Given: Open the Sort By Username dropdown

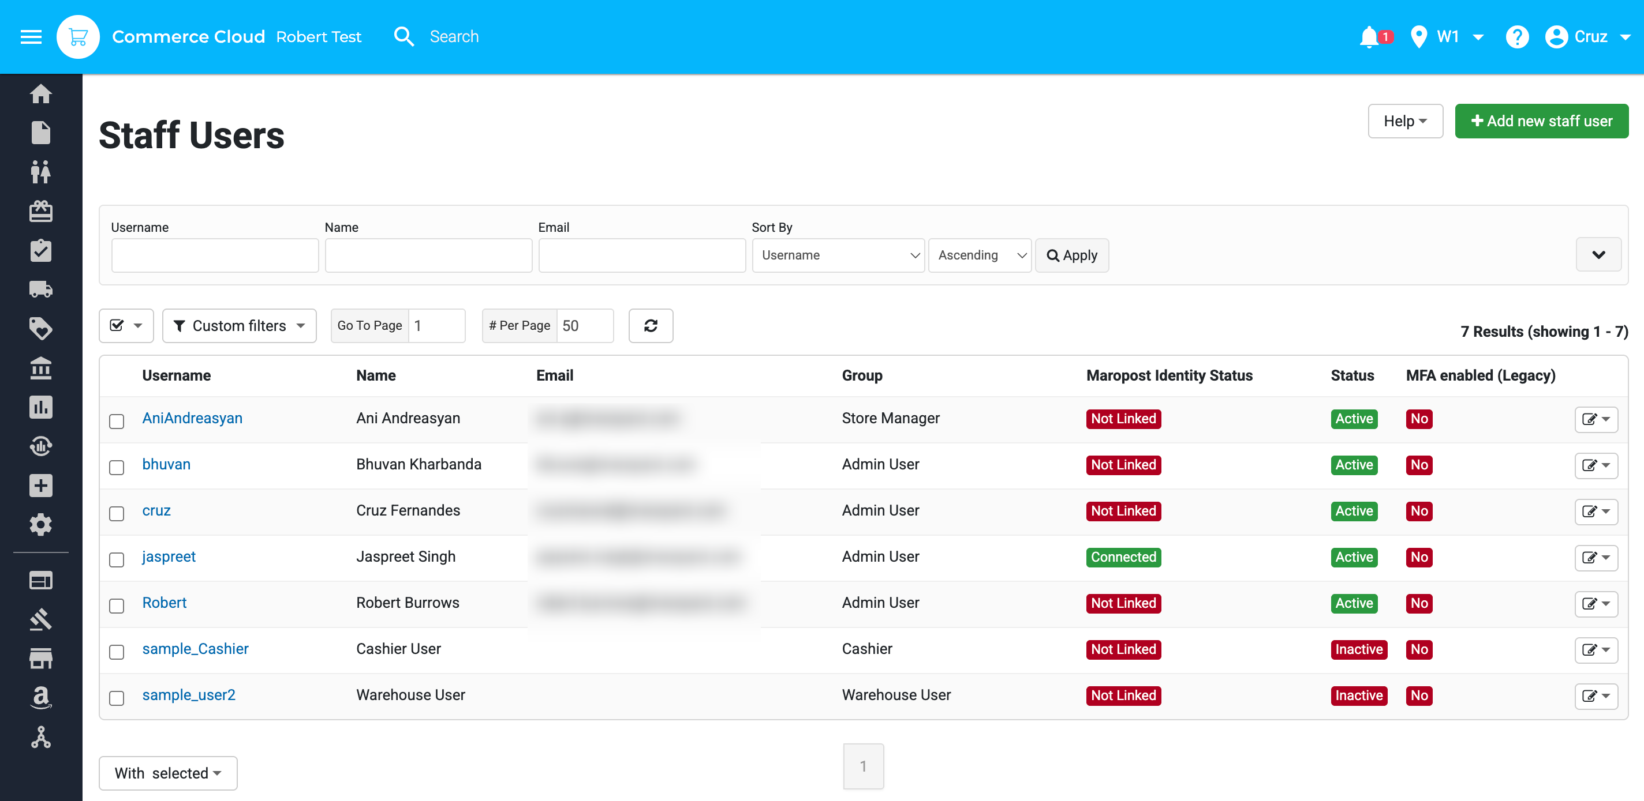Looking at the screenshot, I should (x=838, y=255).
